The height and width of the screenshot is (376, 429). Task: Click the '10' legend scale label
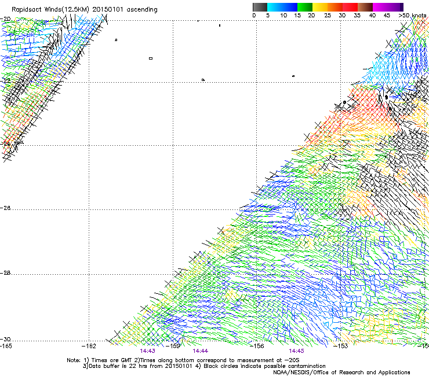coord(283,16)
